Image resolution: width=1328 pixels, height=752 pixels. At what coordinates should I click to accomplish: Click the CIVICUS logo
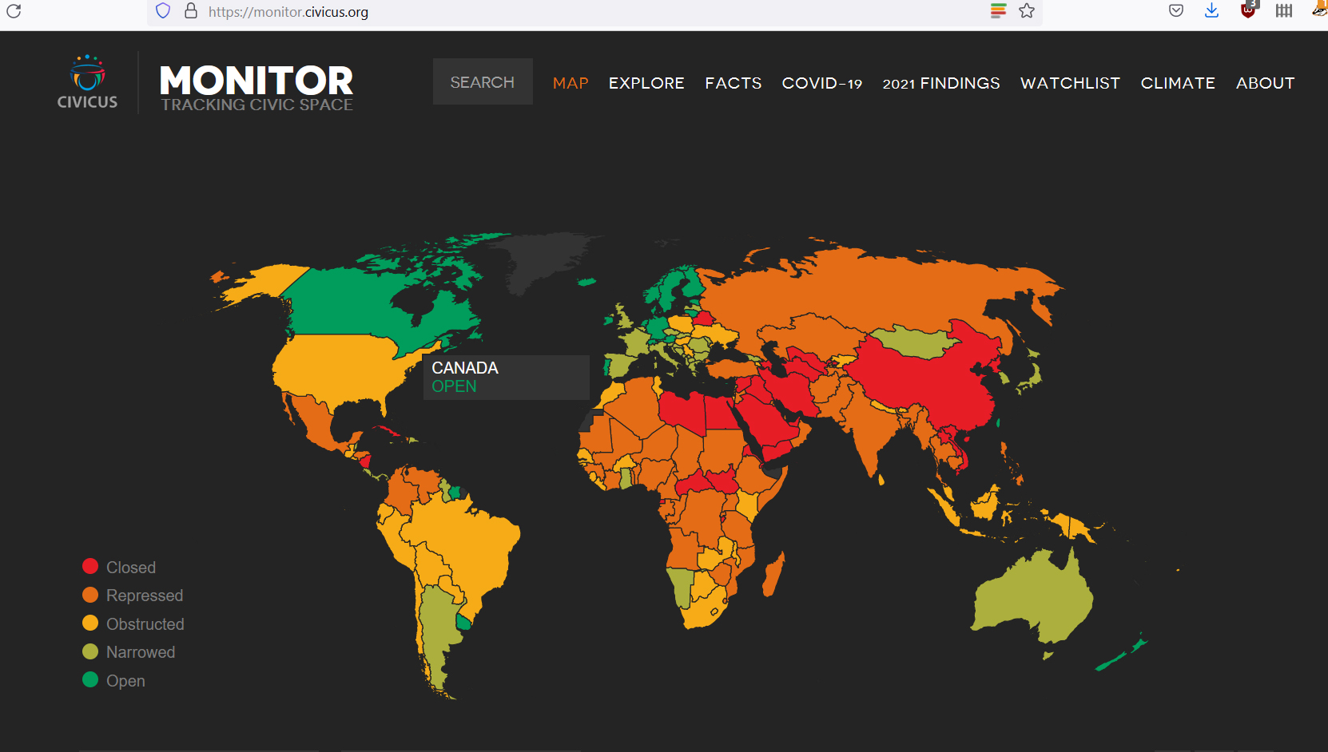(x=87, y=82)
